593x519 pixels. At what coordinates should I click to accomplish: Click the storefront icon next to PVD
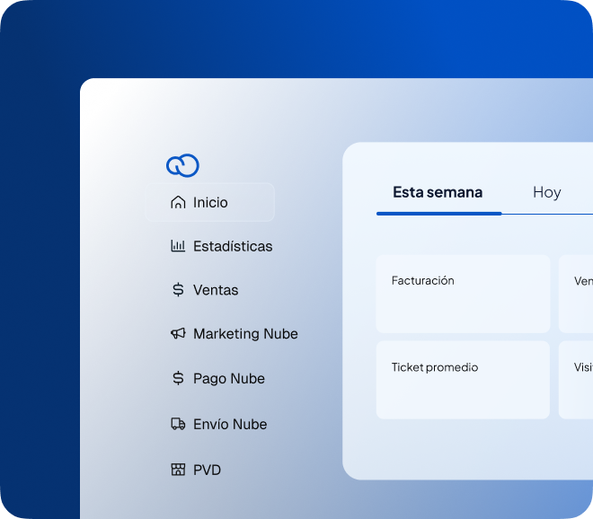pyautogui.click(x=178, y=470)
